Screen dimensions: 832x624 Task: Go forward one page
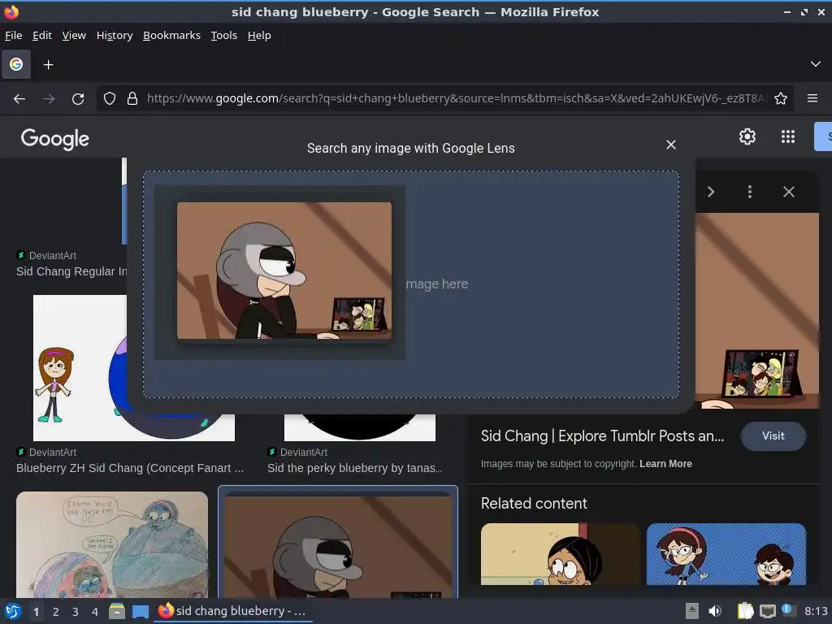click(x=49, y=98)
